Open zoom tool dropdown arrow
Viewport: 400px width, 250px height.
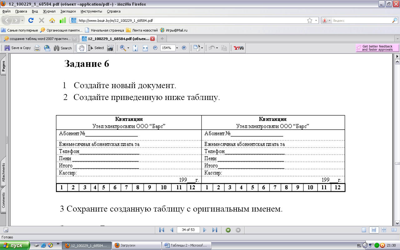click(x=128, y=48)
